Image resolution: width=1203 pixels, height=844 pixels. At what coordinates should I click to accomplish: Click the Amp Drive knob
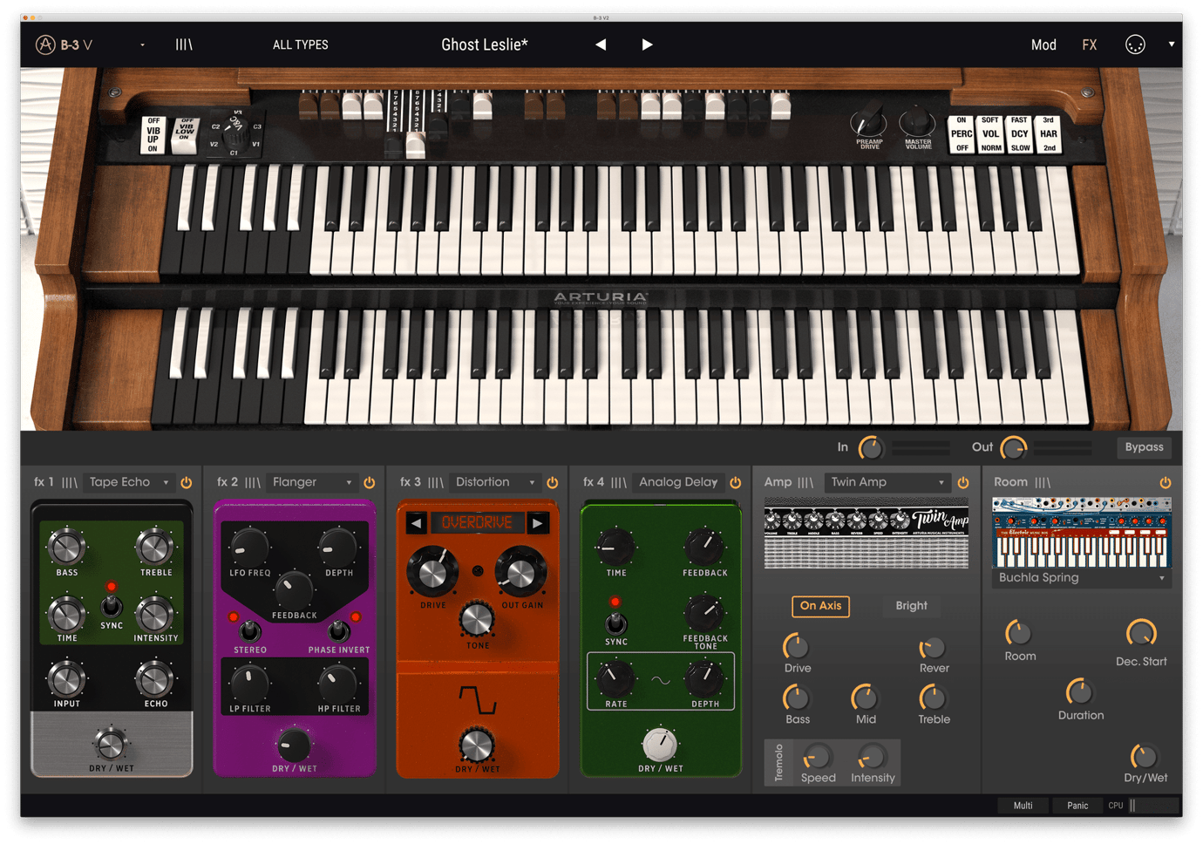tap(796, 646)
